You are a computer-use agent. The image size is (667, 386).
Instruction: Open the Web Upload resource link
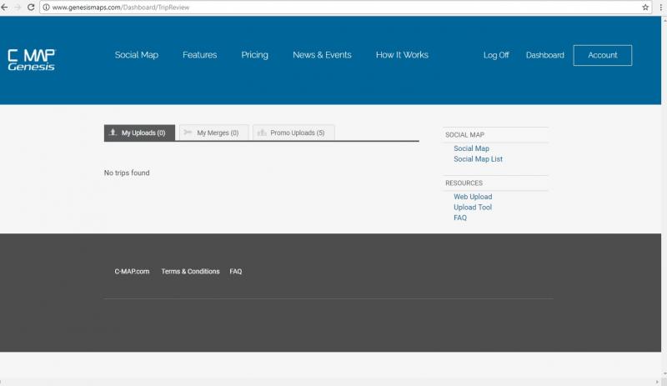pos(473,197)
